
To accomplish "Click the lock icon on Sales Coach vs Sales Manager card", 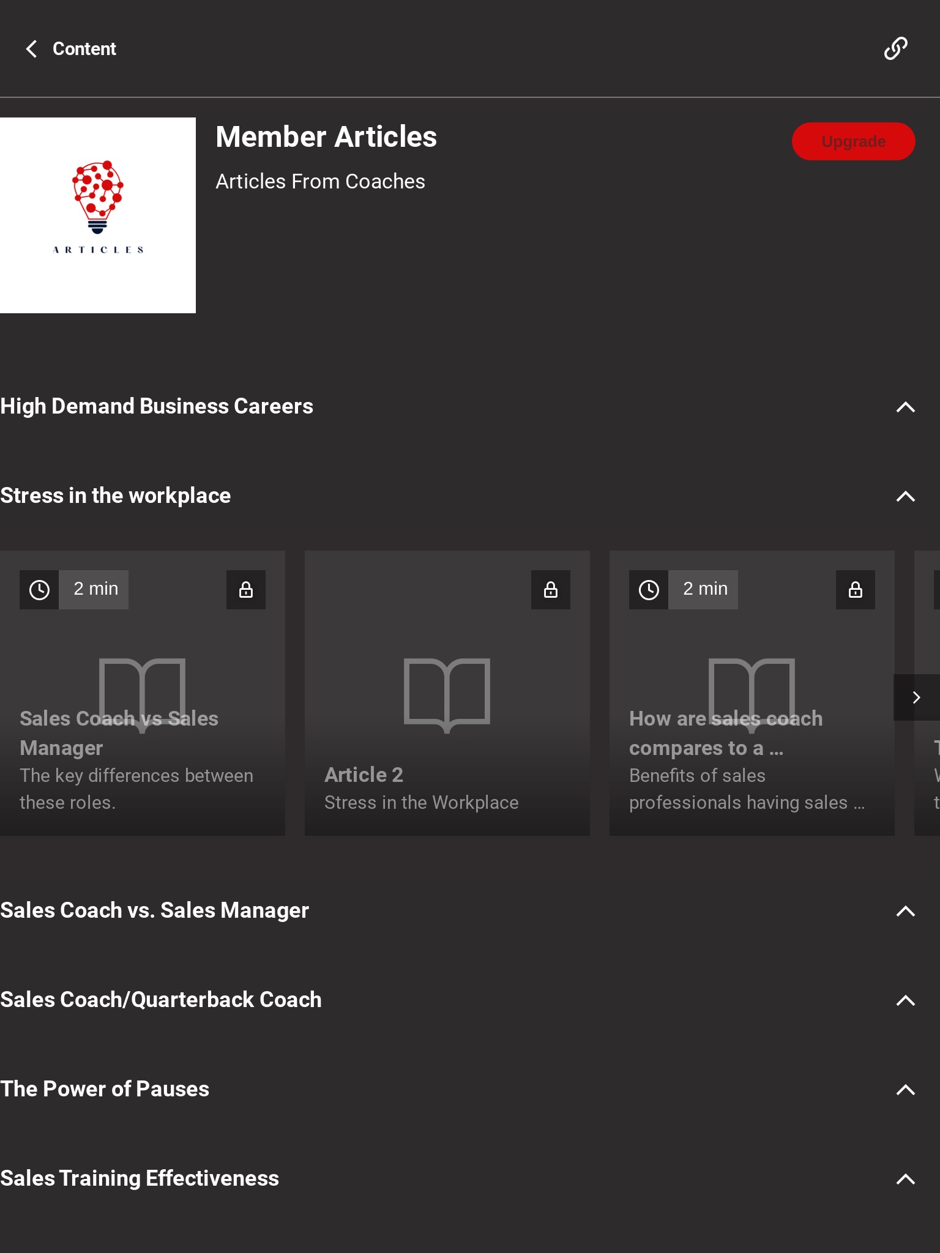I will (246, 590).
